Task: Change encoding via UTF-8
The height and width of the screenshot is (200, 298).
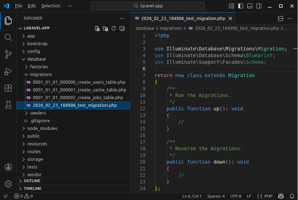Action: pos(236,196)
